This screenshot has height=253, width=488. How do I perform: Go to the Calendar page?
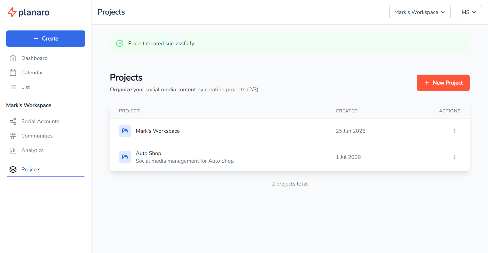pos(46,73)
